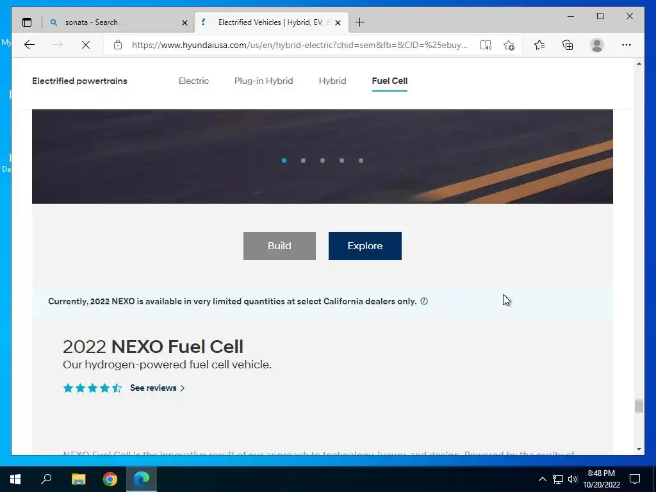Click the NEXO star rating

tap(92, 388)
